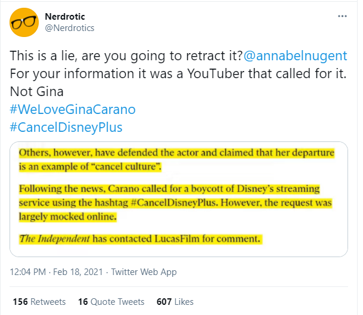Screen dimensions: 363x315
Task: Click the Nerdrotic glasses profile avatar
Action: pos(24,22)
